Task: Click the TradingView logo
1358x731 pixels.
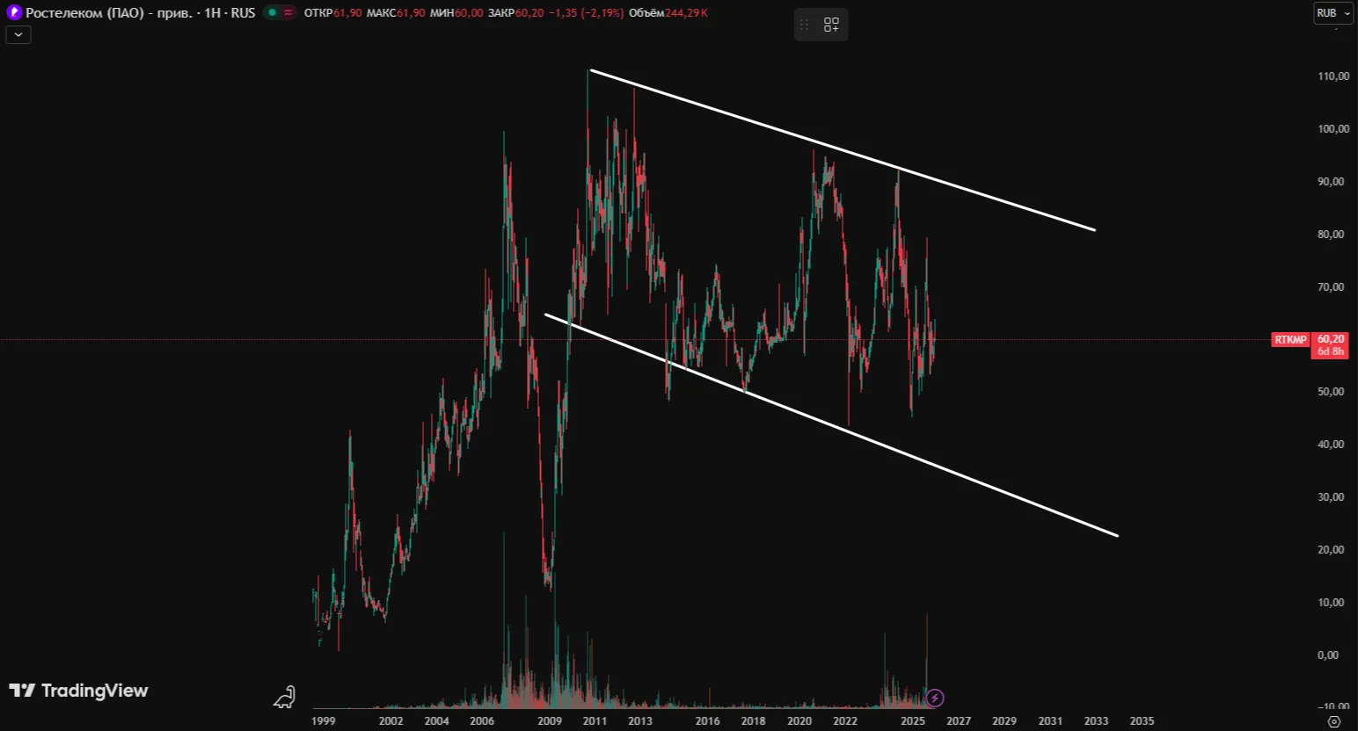Action: pyautogui.click(x=79, y=691)
